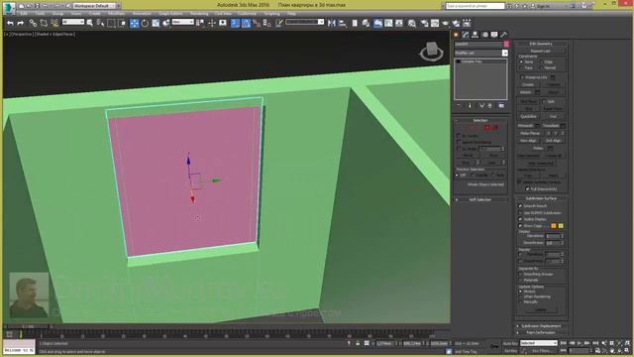634x357 pixels.
Task: Activate Select and Move tool
Action: [x=134, y=24]
